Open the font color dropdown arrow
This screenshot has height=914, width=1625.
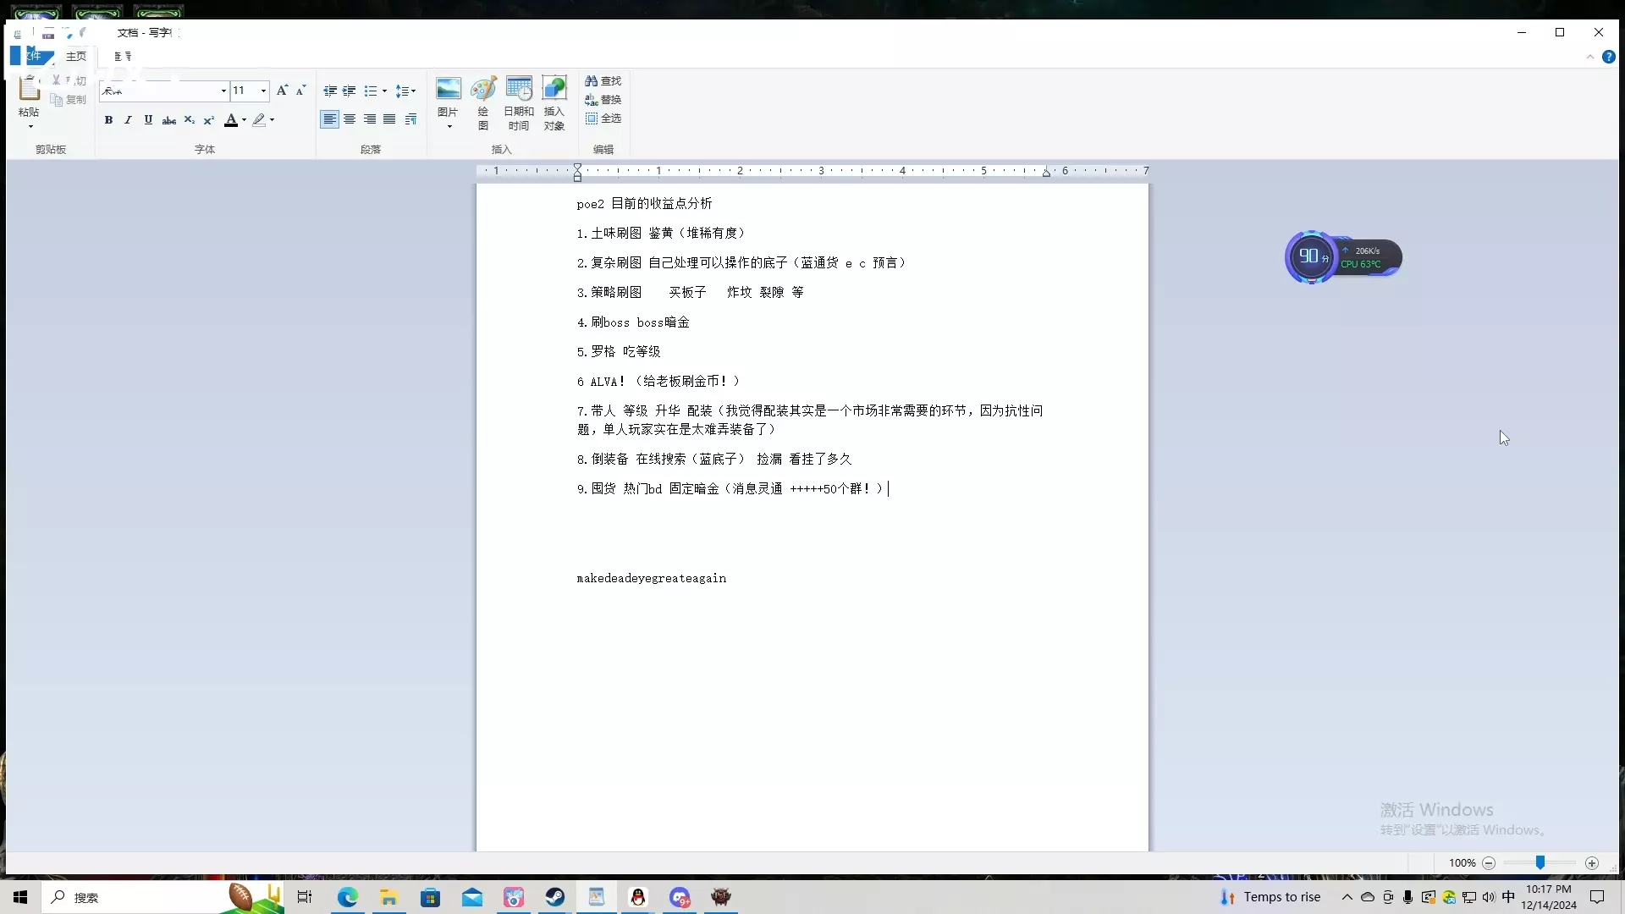click(245, 120)
